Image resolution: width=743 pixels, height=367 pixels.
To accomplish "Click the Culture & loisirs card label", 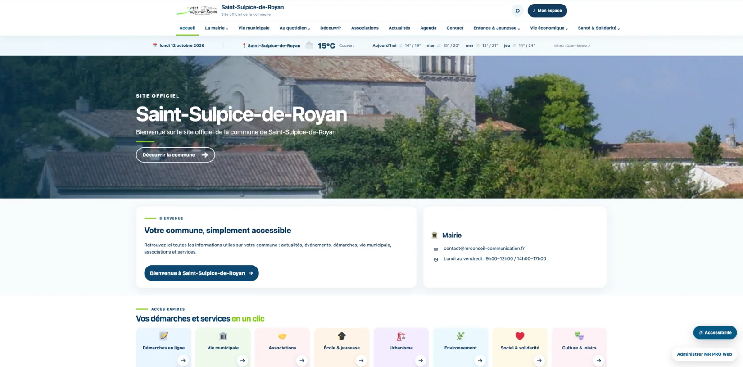I will click(x=579, y=348).
